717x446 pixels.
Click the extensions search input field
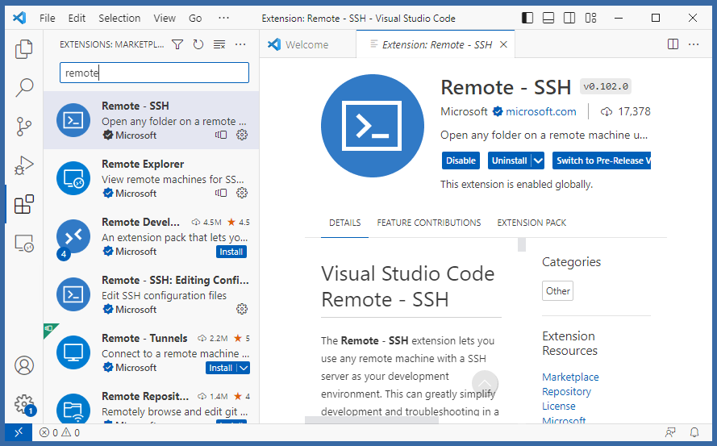click(x=154, y=73)
